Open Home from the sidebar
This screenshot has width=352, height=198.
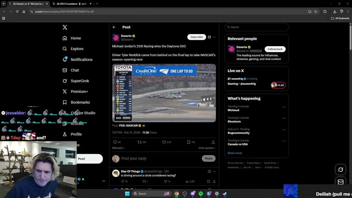pyautogui.click(x=72, y=38)
